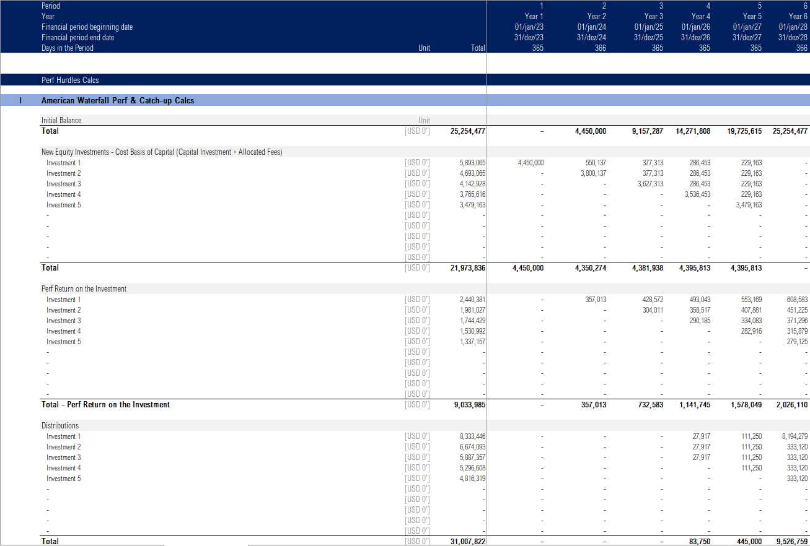Screen dimensions: 810x546
Task: Select Distributions Investment 5 total 4,816,319
Action: (x=472, y=479)
